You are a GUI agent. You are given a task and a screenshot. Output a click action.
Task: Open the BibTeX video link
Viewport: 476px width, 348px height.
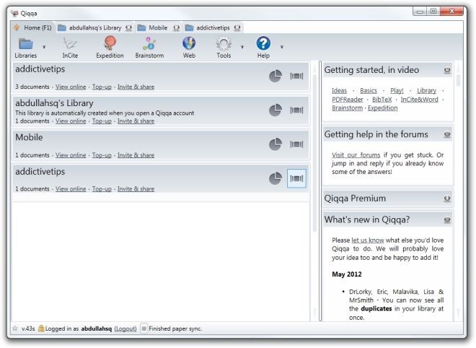point(382,100)
